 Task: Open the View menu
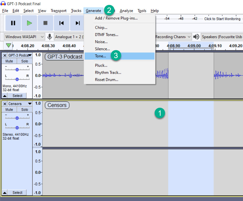tap(42, 11)
